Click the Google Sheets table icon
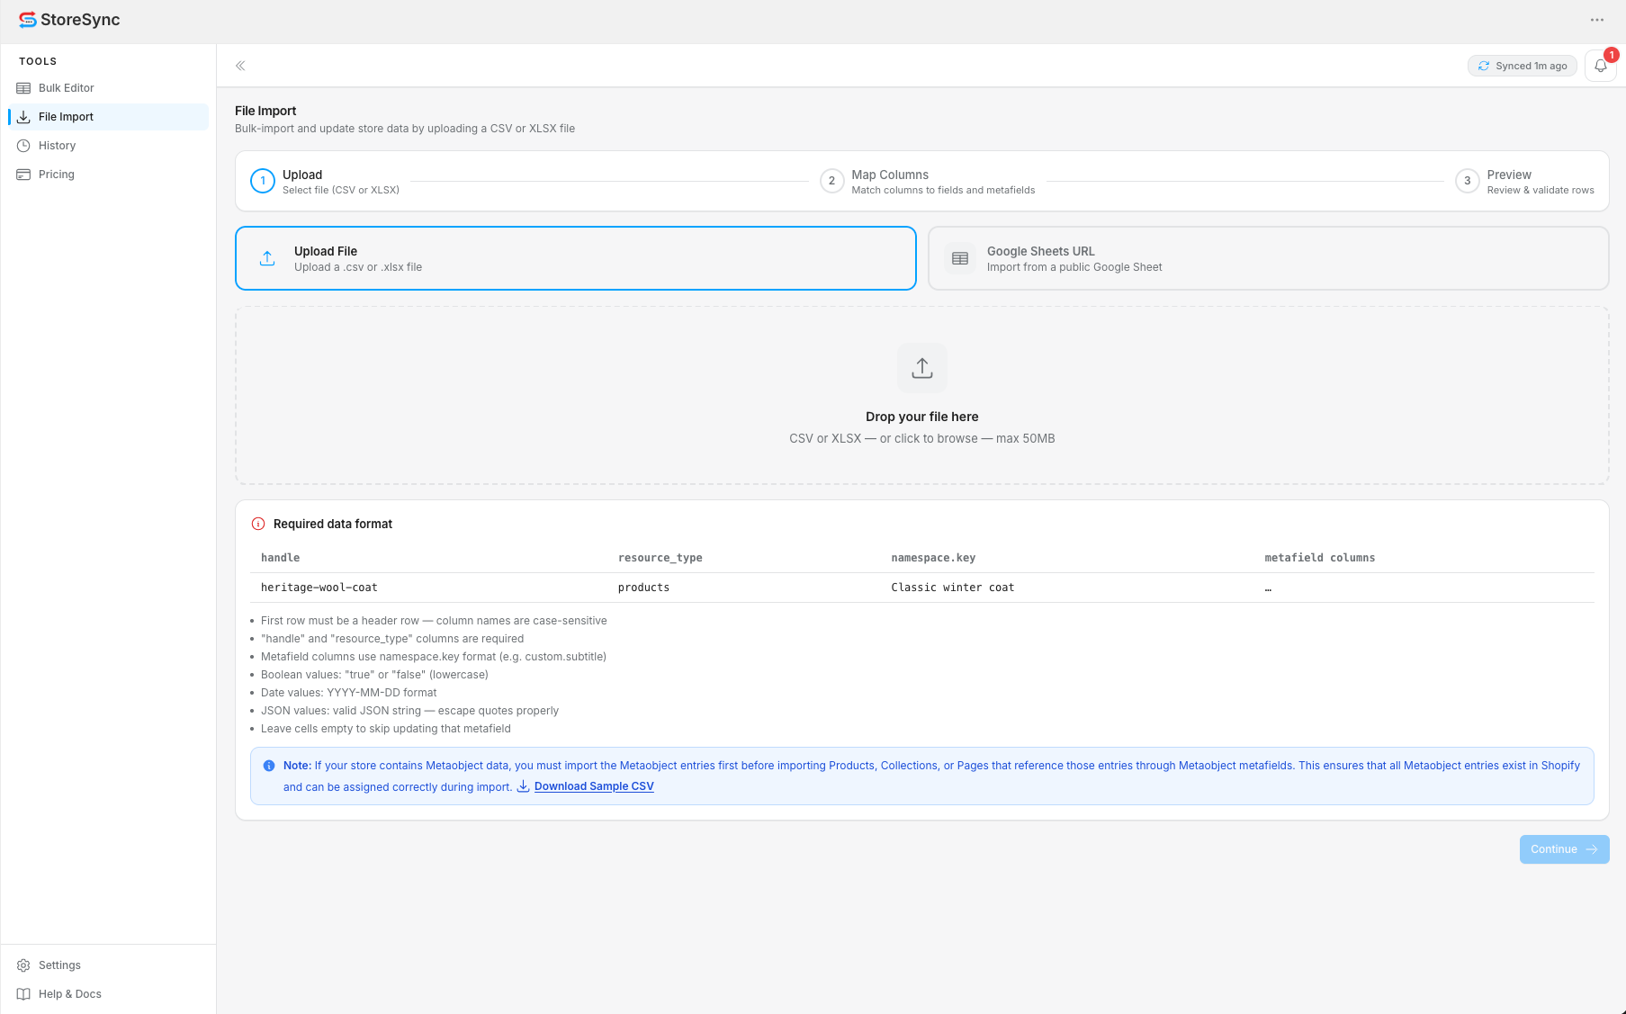The image size is (1626, 1014). click(960, 258)
